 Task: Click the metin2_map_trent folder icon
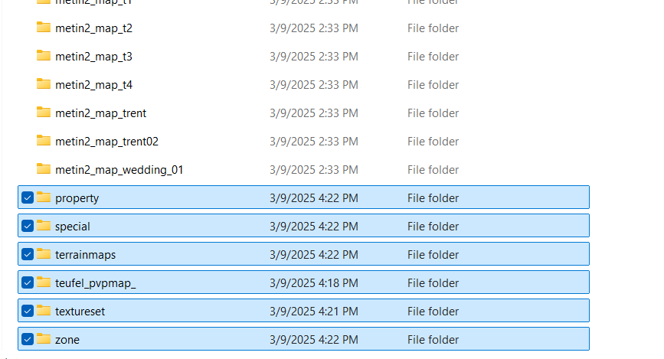(x=44, y=113)
